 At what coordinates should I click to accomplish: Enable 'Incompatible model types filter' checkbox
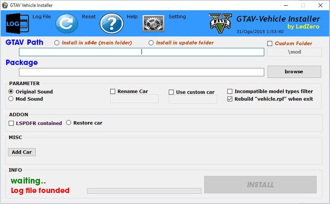230,91
